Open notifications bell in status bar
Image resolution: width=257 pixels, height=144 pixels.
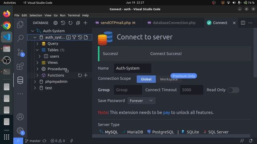[x=251, y=141]
